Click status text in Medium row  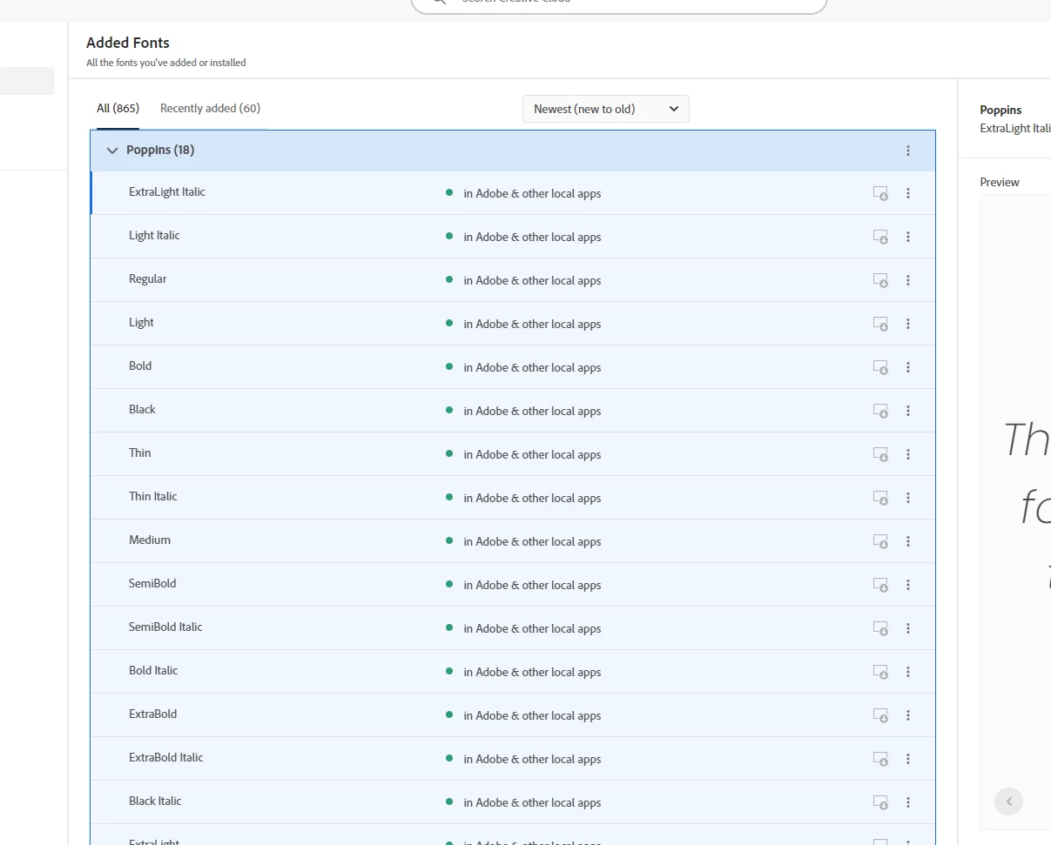coord(532,541)
